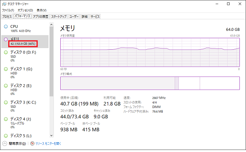Image resolution: width=246 pixels, height=152 pixels.
Task: Click the sidebar scrollbar thumb
Action: tap(52, 62)
